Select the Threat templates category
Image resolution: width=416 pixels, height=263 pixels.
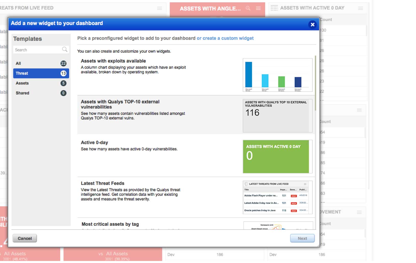[41, 73]
